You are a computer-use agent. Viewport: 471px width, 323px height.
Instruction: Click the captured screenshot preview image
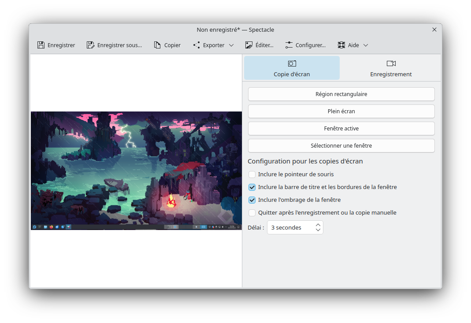(x=137, y=171)
